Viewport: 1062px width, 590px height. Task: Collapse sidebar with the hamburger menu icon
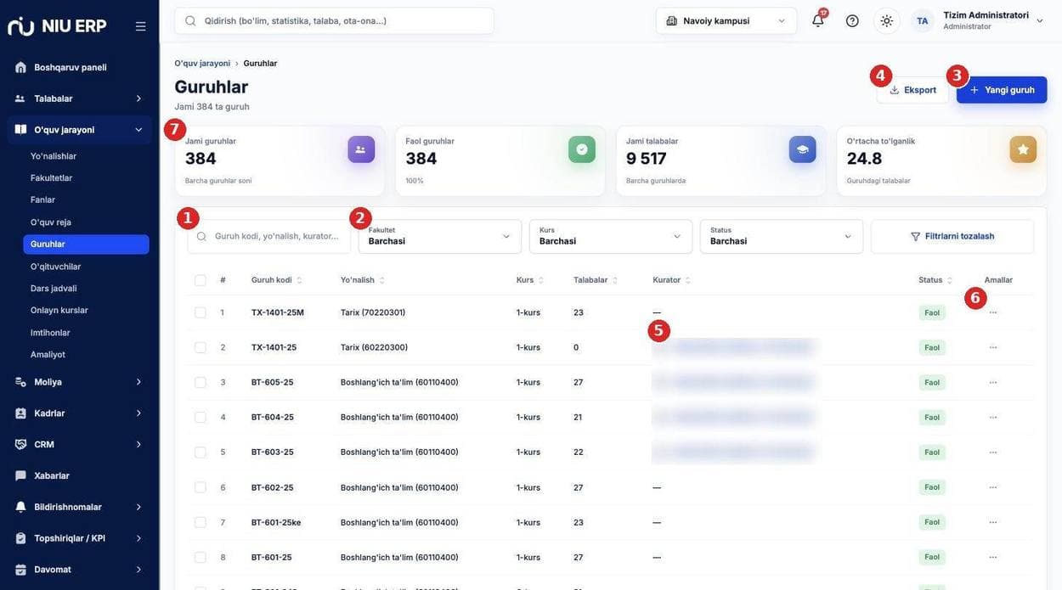click(140, 26)
